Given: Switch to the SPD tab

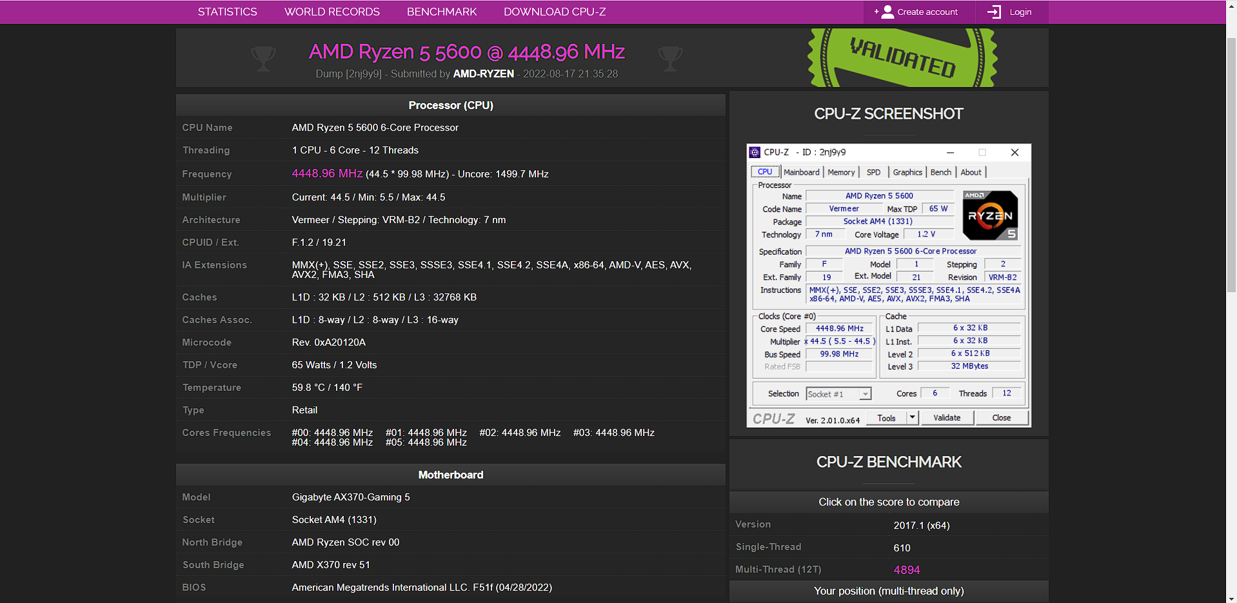Looking at the screenshot, I should 873,172.
